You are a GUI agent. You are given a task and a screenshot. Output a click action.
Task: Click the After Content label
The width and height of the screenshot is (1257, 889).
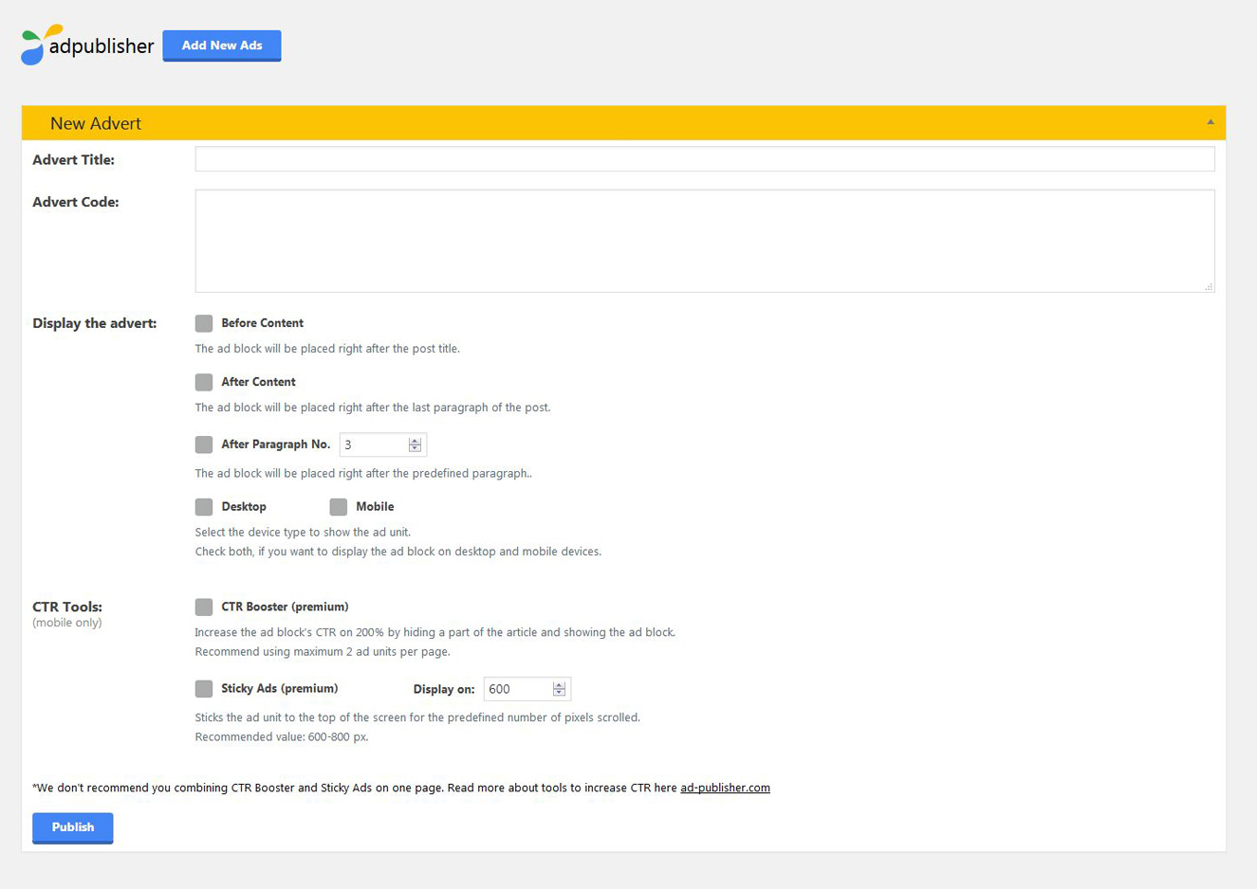point(258,382)
